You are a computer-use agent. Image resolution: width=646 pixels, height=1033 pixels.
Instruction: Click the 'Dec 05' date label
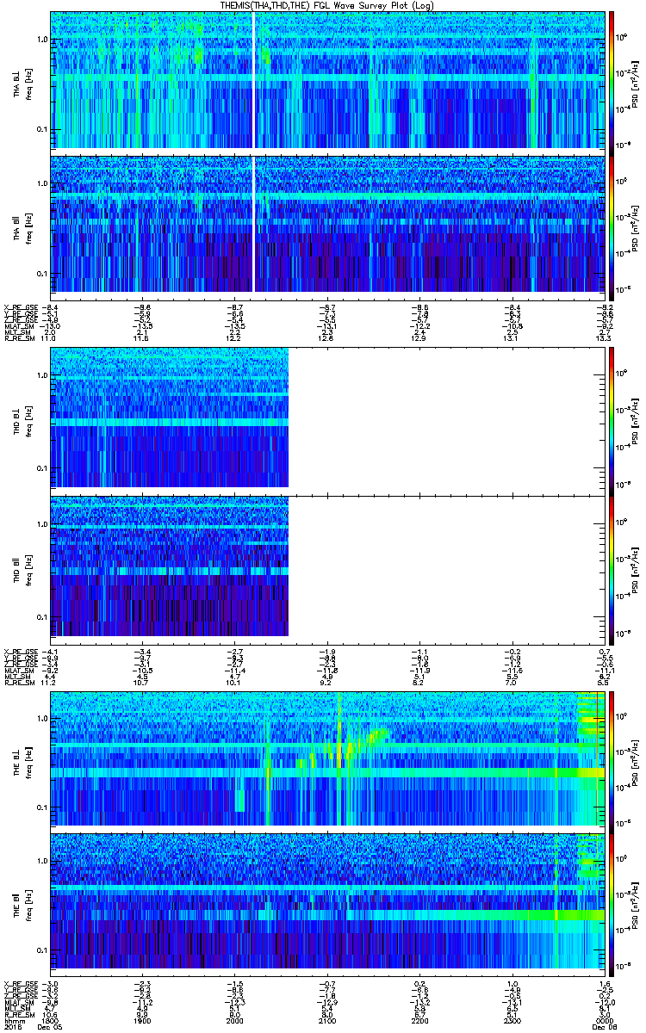point(52,1027)
